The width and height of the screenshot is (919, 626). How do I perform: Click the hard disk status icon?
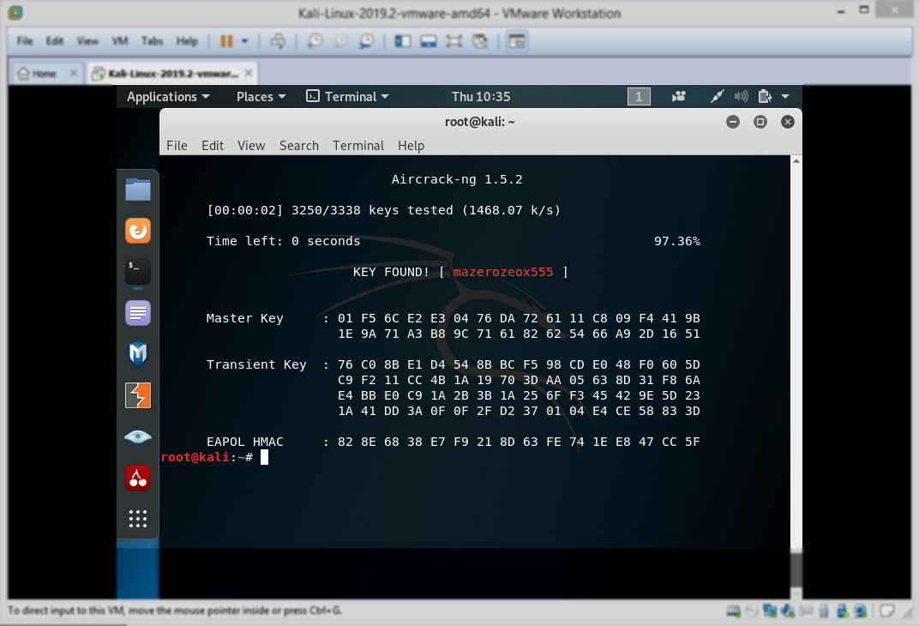point(734,611)
